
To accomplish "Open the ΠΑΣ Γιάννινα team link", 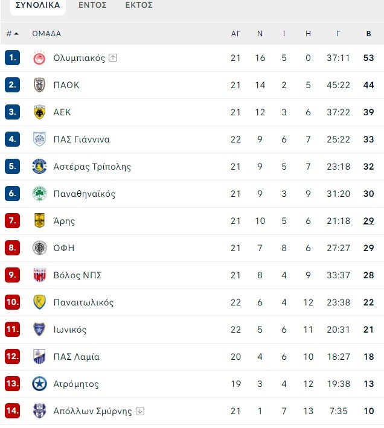I will [x=81, y=139].
